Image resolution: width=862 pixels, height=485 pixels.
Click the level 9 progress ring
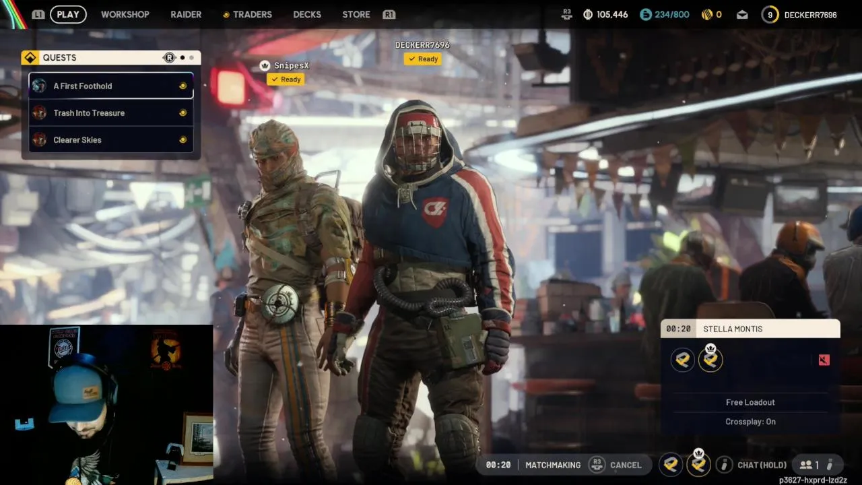(x=770, y=14)
